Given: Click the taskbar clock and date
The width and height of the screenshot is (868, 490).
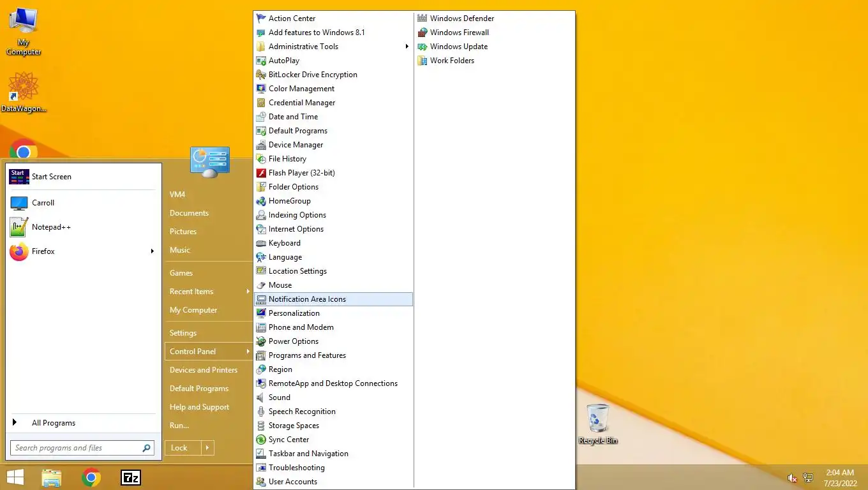Looking at the screenshot, I should [x=840, y=478].
